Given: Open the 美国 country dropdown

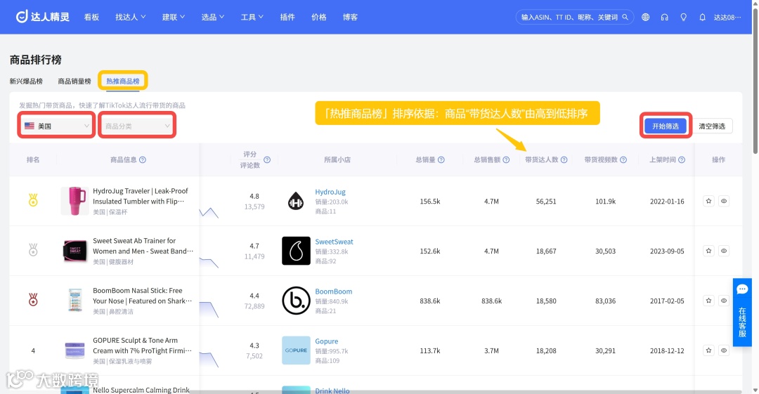Looking at the screenshot, I should tap(57, 126).
